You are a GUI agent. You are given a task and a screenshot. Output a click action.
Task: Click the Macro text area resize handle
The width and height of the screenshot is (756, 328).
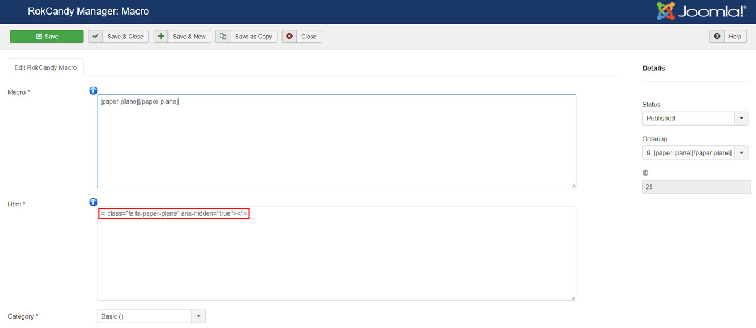(x=573, y=185)
